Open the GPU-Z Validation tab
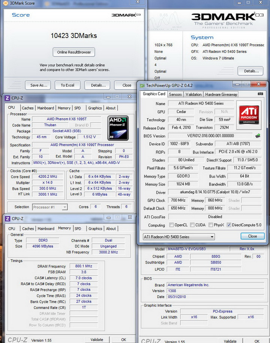Image resolution: width=270 pixels, height=343 pixels. pyautogui.click(x=193, y=94)
